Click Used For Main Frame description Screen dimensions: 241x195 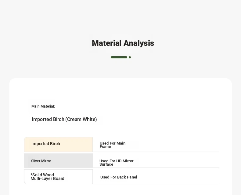(x=113, y=145)
